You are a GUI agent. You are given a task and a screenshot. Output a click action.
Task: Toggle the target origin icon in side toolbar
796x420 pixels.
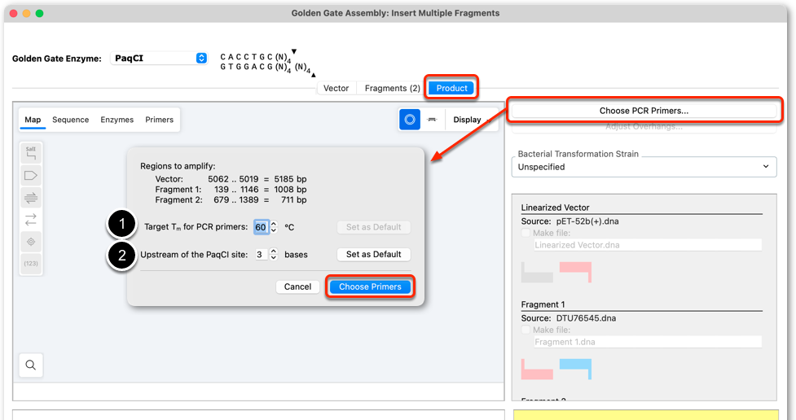31,242
